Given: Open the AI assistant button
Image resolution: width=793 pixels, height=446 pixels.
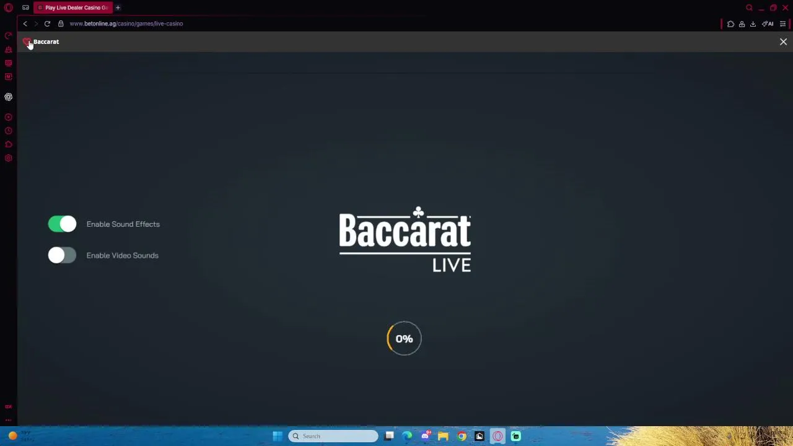Looking at the screenshot, I should click(768, 24).
